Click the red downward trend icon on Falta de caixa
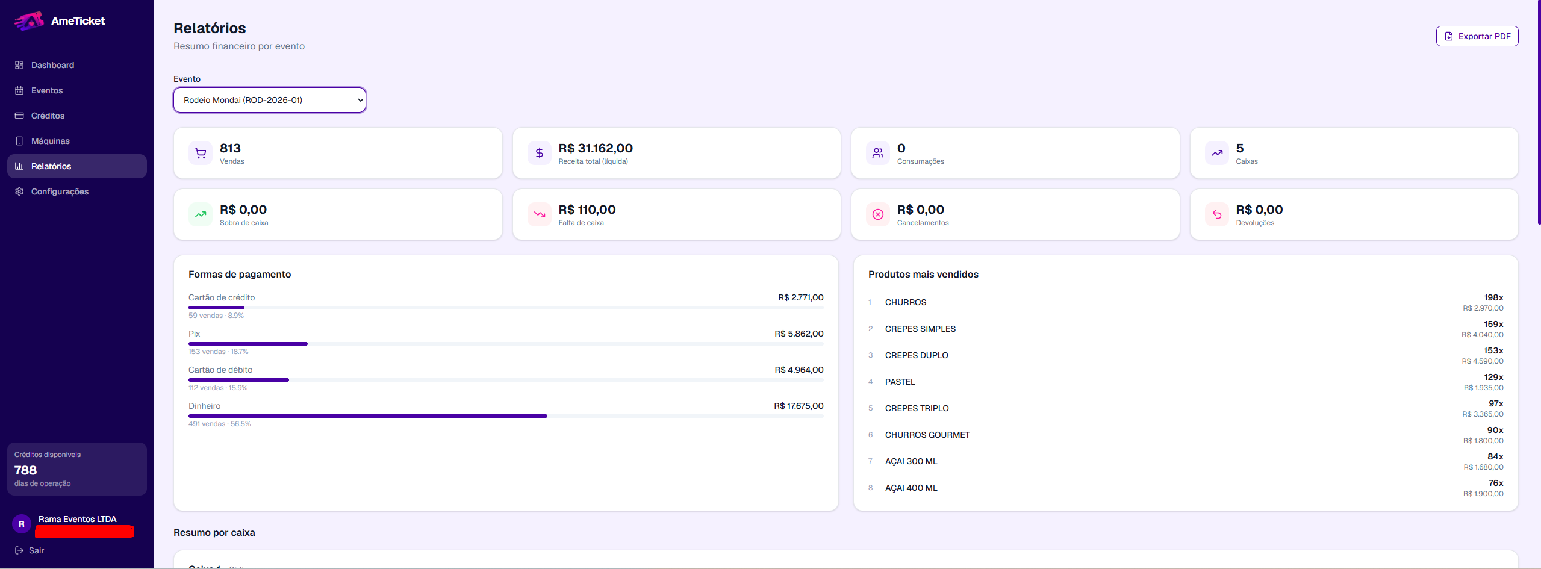The image size is (1541, 569). [540, 214]
